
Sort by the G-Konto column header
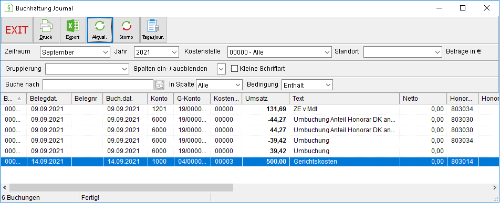click(x=192, y=99)
